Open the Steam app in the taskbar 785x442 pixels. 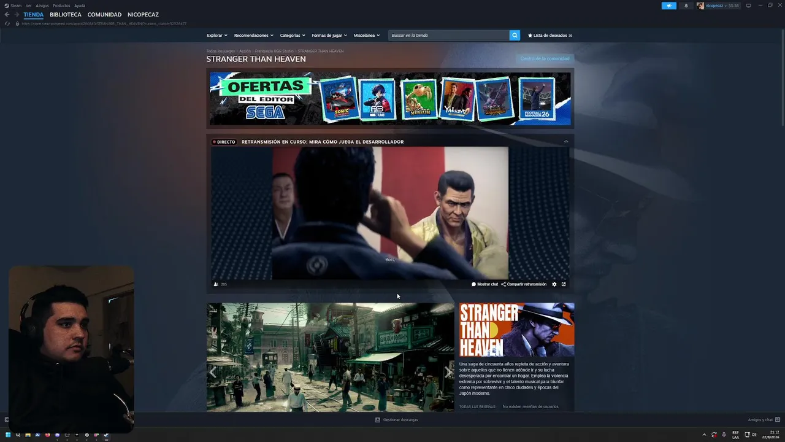(106, 435)
